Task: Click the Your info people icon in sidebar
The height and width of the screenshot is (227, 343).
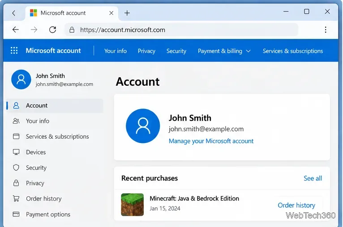Action: coord(16,121)
